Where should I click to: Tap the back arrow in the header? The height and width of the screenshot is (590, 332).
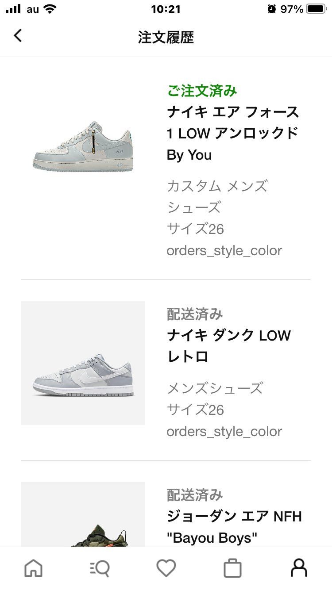18,36
